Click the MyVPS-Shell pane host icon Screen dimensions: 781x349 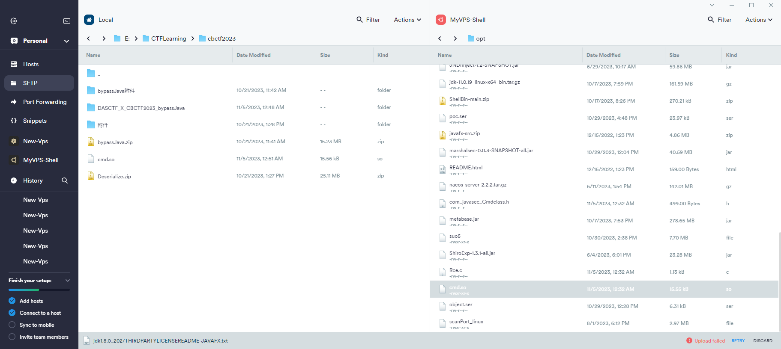pyautogui.click(x=441, y=20)
